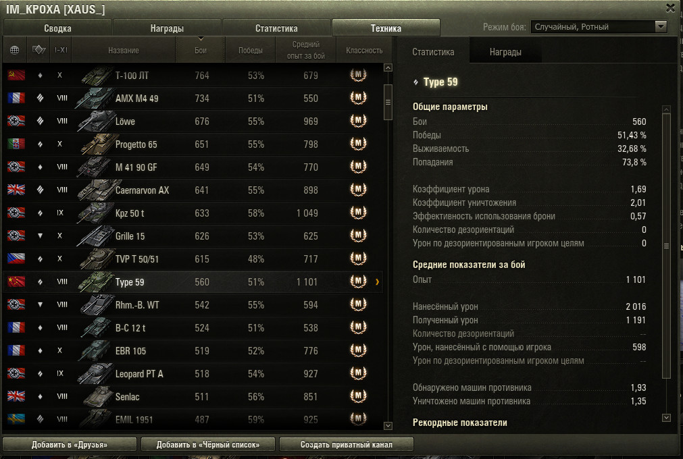Sort list by Бои column
This screenshot has width=683, height=459.
click(x=201, y=50)
